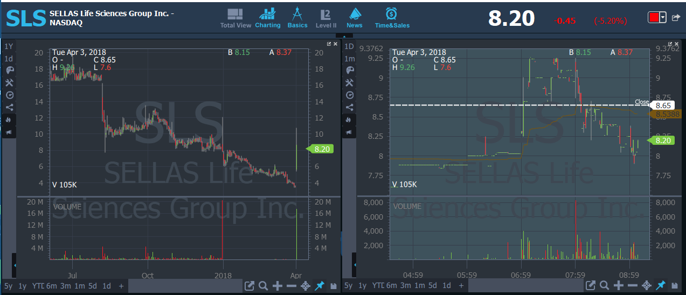Click share-nodes icon in right chart sidebar

349,107
